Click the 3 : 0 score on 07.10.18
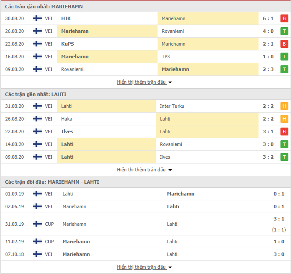Screen dimensions: 291x274 tap(279, 254)
